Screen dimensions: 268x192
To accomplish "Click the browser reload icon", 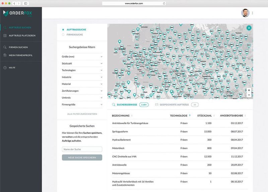I will coord(164,3).
